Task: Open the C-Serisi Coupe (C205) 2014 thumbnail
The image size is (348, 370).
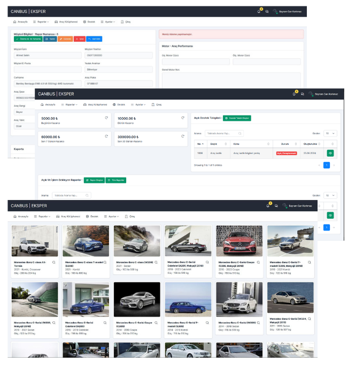Action: click(x=137, y=299)
